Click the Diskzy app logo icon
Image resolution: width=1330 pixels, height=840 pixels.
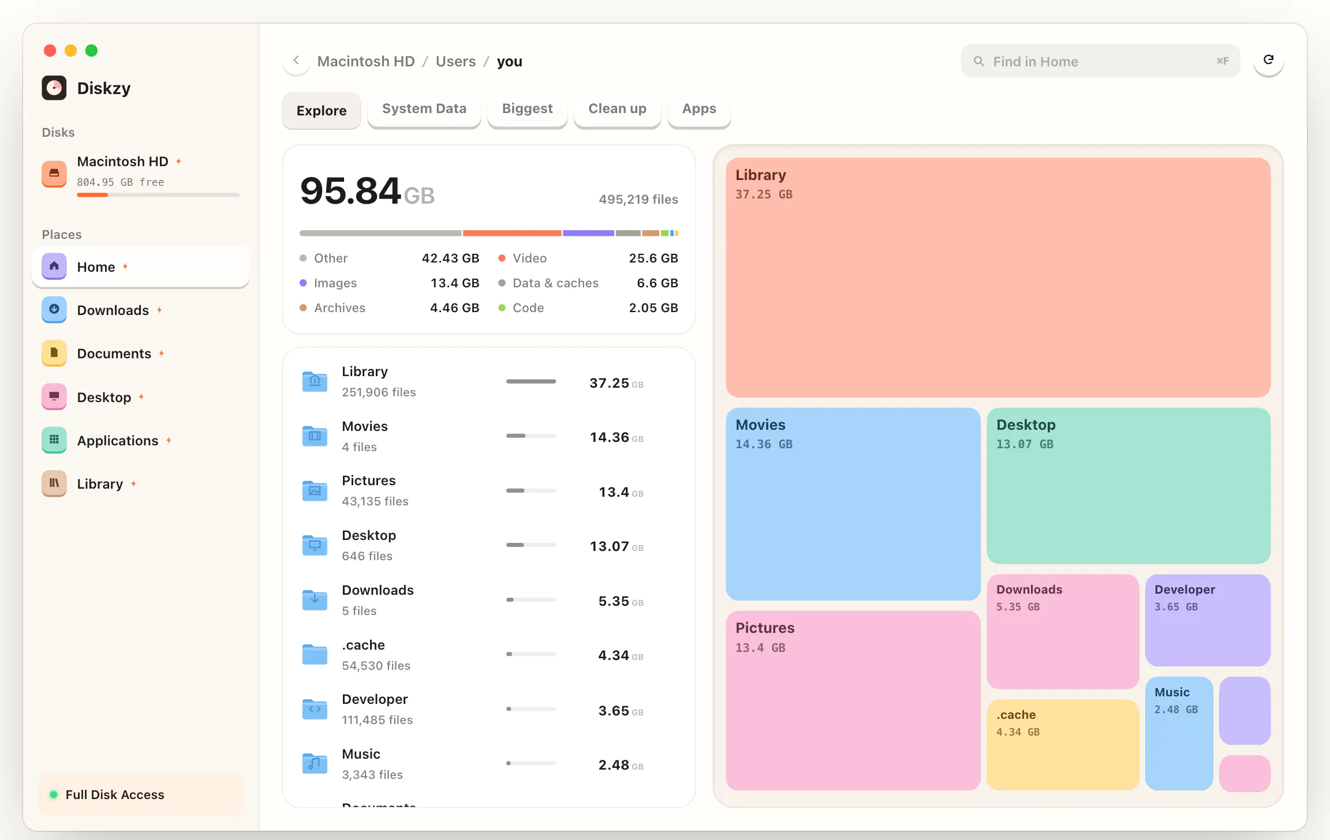pyautogui.click(x=54, y=88)
